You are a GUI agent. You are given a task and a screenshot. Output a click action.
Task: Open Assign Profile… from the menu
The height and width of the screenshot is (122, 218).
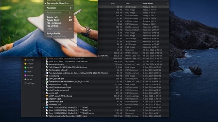[x=59, y=34]
